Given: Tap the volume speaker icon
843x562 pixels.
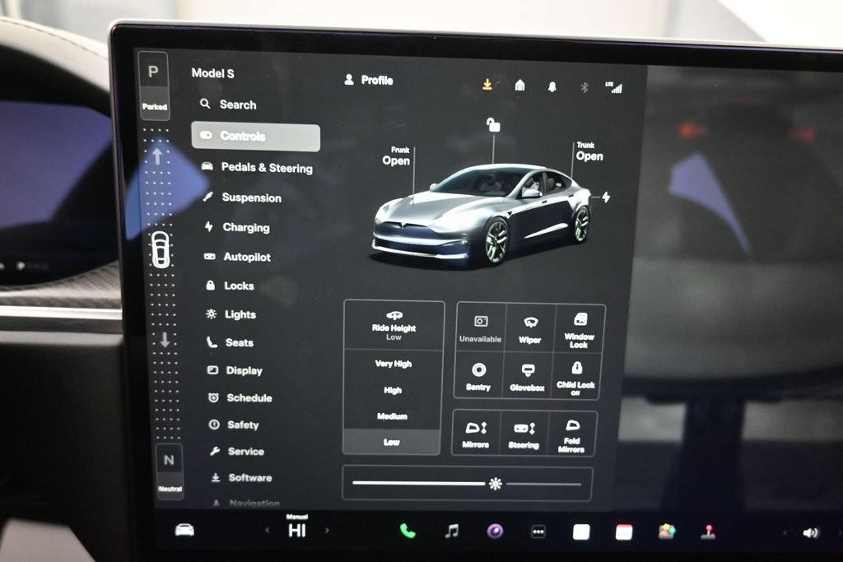Looking at the screenshot, I should (810, 532).
